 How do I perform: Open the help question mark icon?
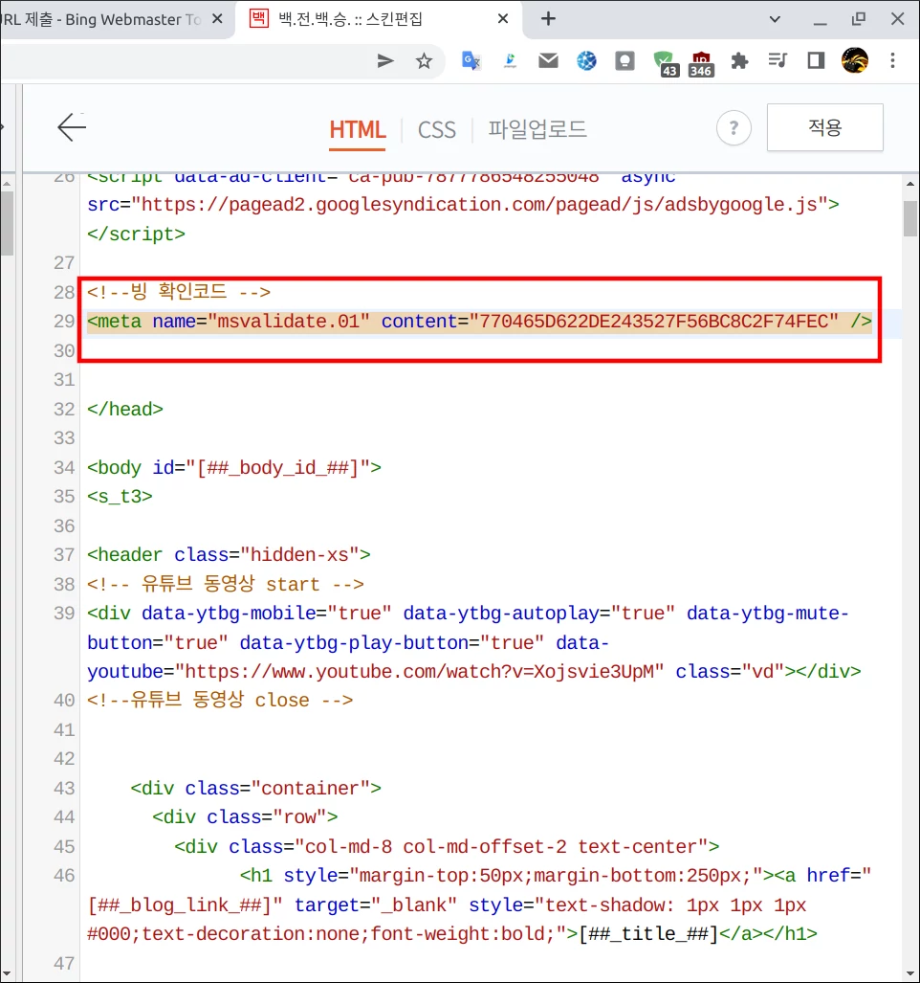[x=734, y=128]
